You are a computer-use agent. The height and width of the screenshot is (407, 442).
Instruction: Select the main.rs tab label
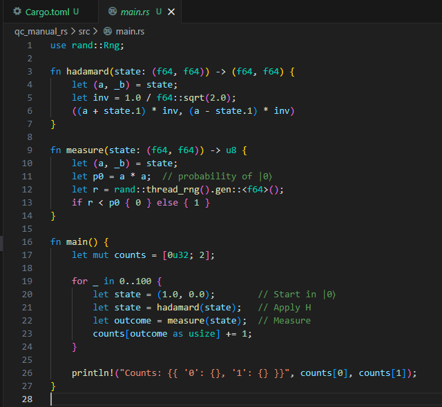click(x=137, y=12)
